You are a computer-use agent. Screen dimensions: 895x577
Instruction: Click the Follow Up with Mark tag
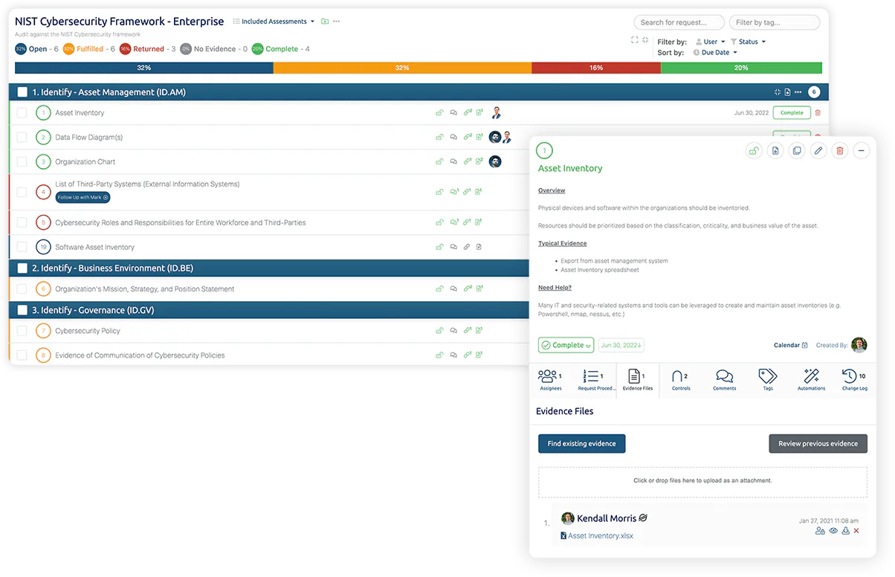click(x=83, y=197)
